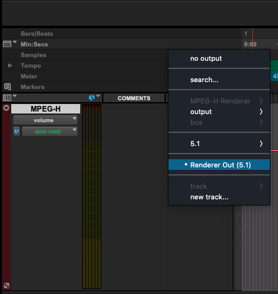The image size is (278, 294).
Task: Select Renderer Out (5.1) output
Action: [219, 165]
